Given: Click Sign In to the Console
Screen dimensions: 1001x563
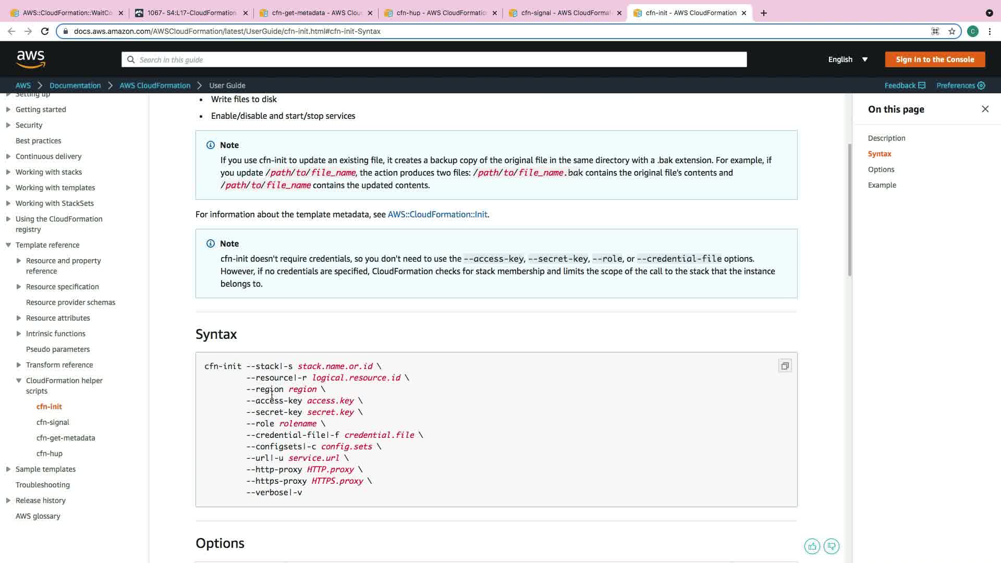Looking at the screenshot, I should (x=935, y=59).
